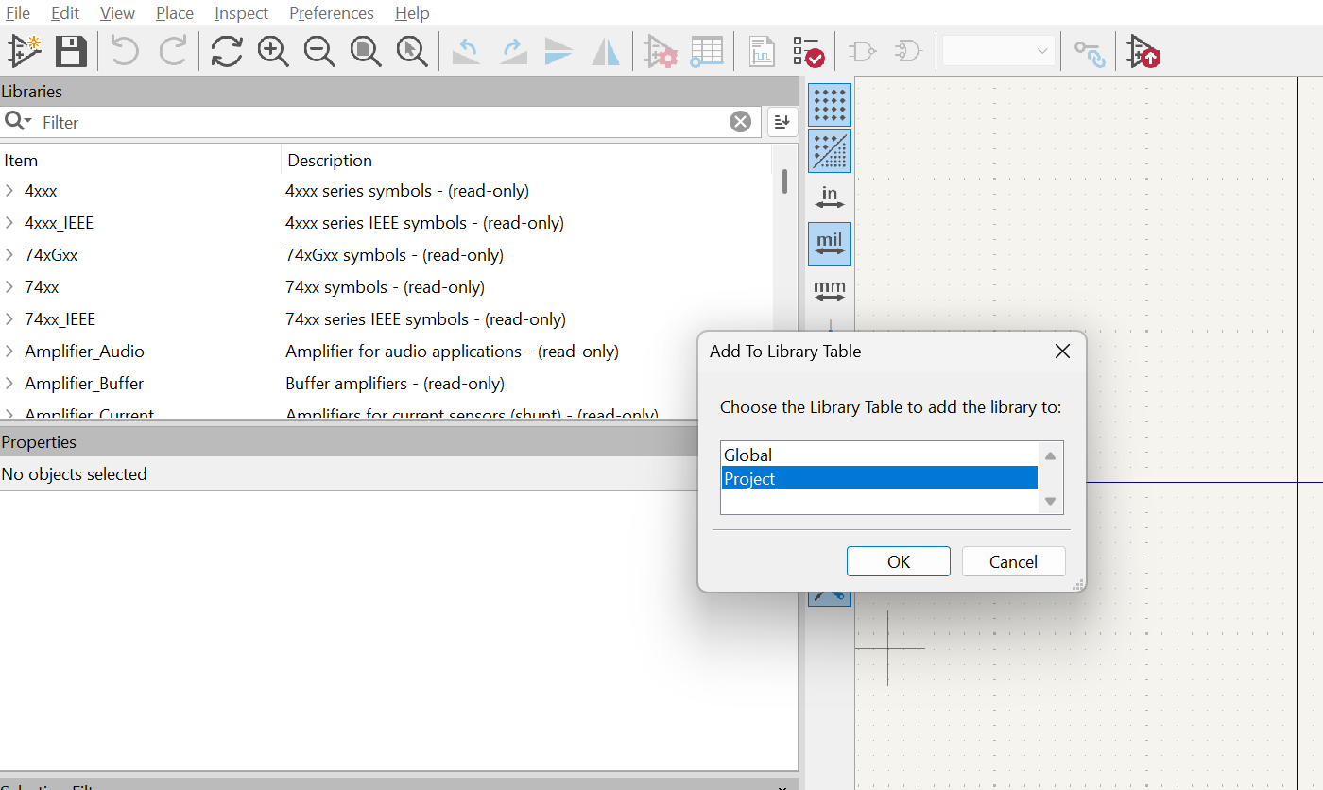
Task: Rotate item counterclockwise
Action: point(467,51)
